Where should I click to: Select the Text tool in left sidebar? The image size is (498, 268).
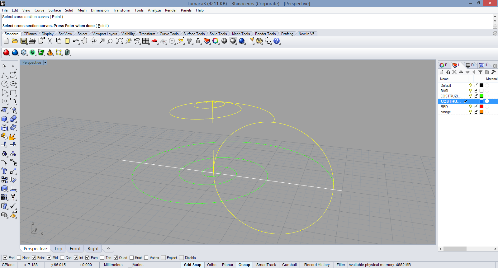4,171
